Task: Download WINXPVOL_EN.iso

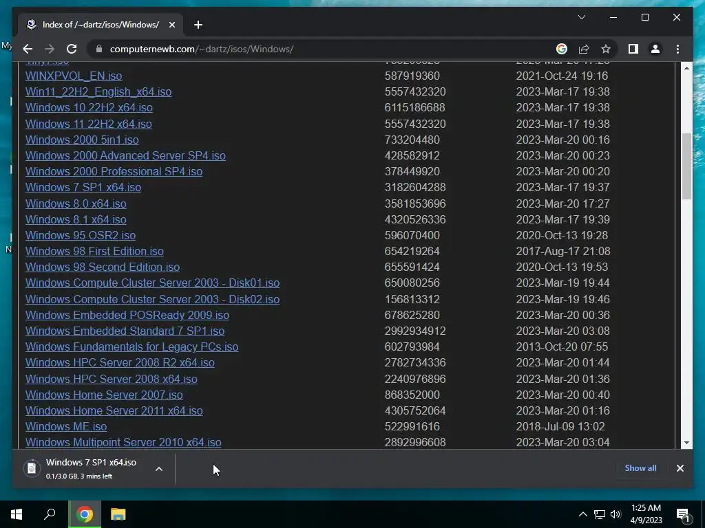Action: point(73,76)
